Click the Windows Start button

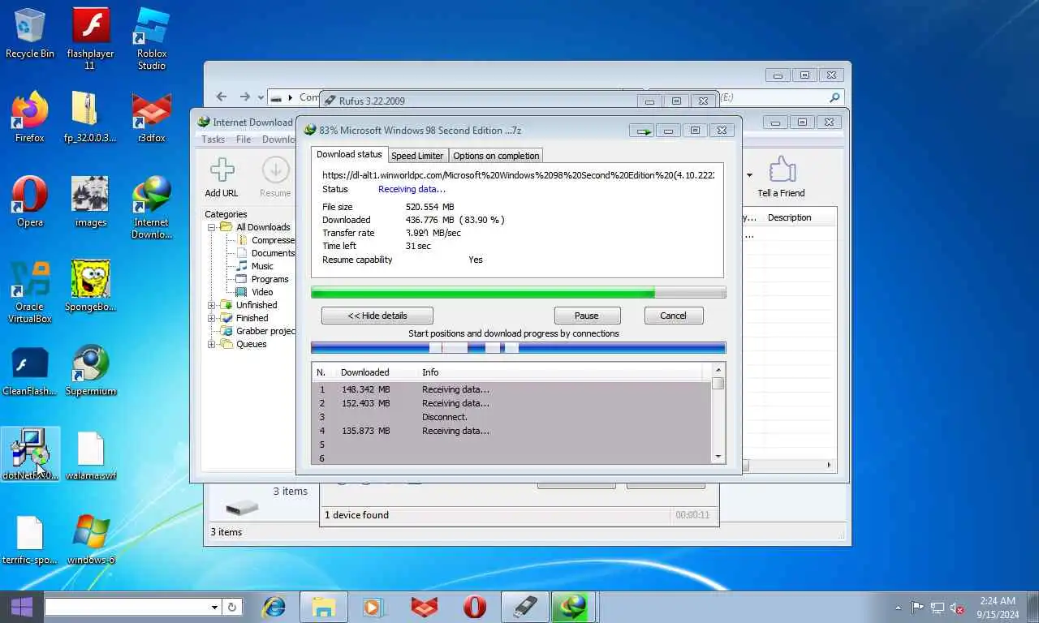tap(21, 607)
